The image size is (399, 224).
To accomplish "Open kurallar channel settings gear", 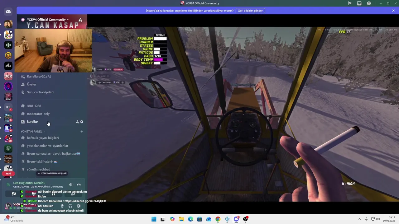I will coord(82,122).
